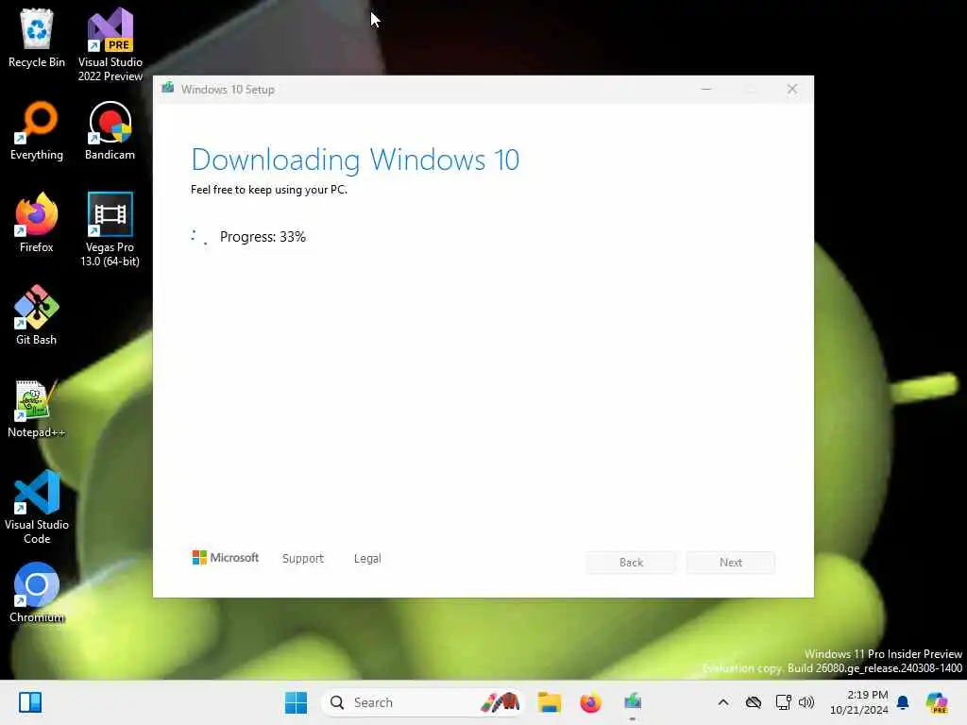Click the Next button in Setup

pos(731,563)
